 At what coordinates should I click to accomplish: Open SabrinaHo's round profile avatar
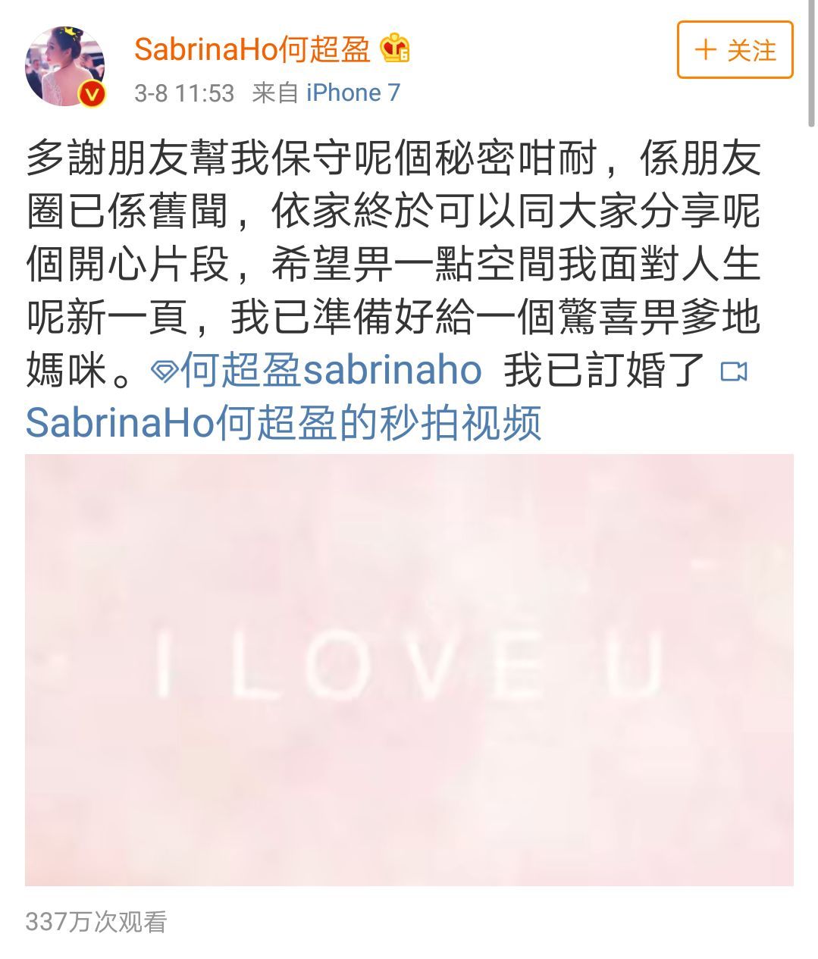pos(65,66)
